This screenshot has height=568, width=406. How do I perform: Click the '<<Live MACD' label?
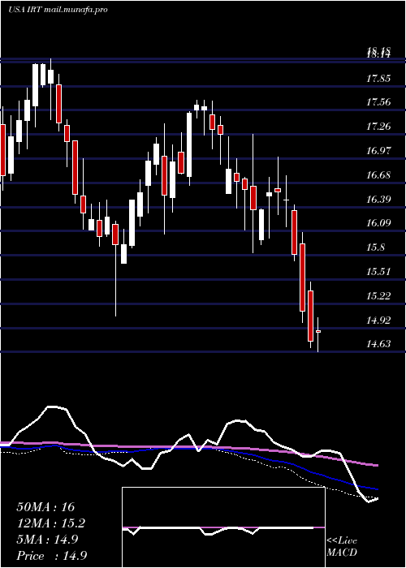coord(342,547)
